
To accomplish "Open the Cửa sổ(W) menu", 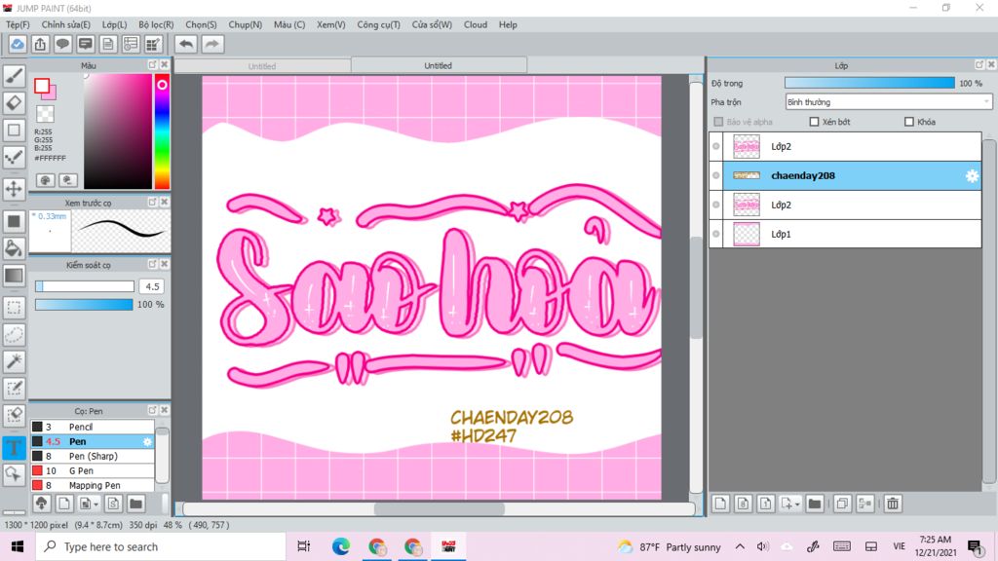I will click(x=432, y=24).
